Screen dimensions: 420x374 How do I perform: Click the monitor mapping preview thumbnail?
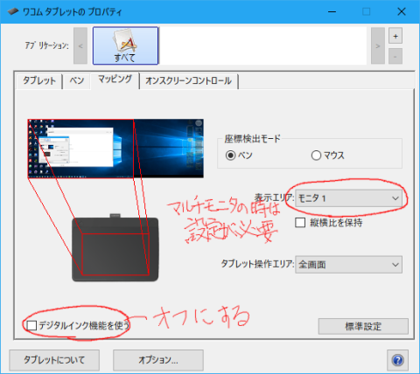pyautogui.click(x=115, y=149)
